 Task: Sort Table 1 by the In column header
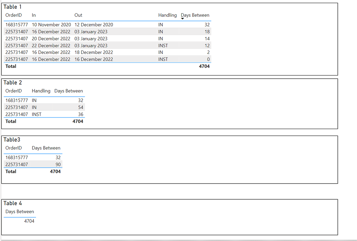[x=33, y=15]
